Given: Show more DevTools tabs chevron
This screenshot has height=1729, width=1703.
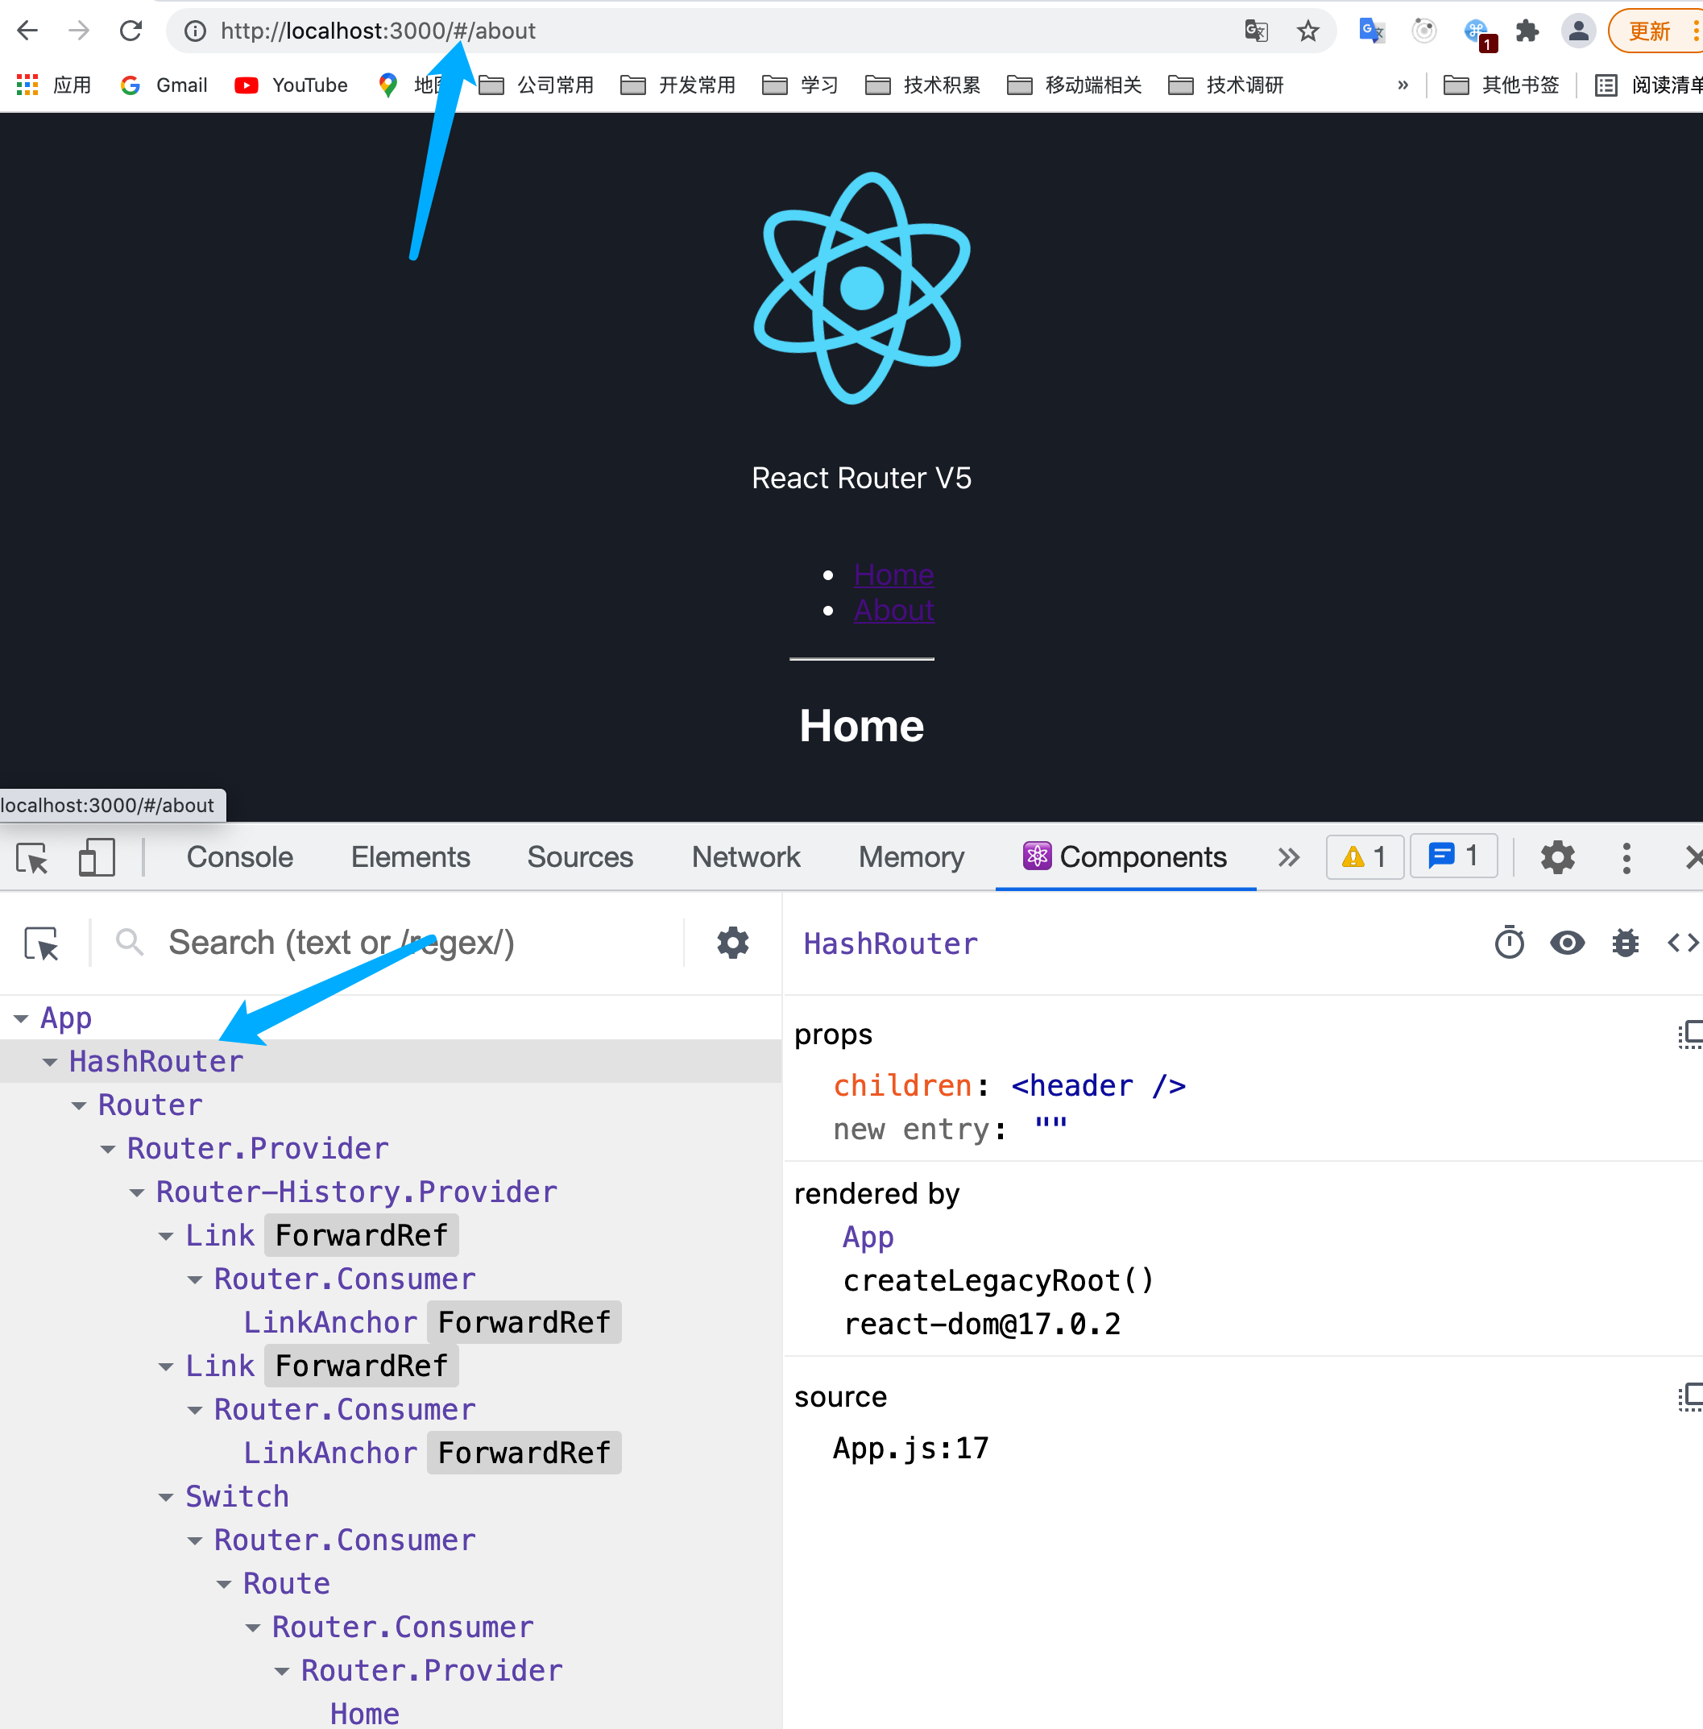Looking at the screenshot, I should (1288, 857).
